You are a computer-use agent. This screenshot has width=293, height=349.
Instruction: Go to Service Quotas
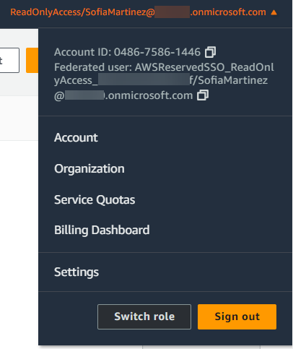[x=95, y=199]
